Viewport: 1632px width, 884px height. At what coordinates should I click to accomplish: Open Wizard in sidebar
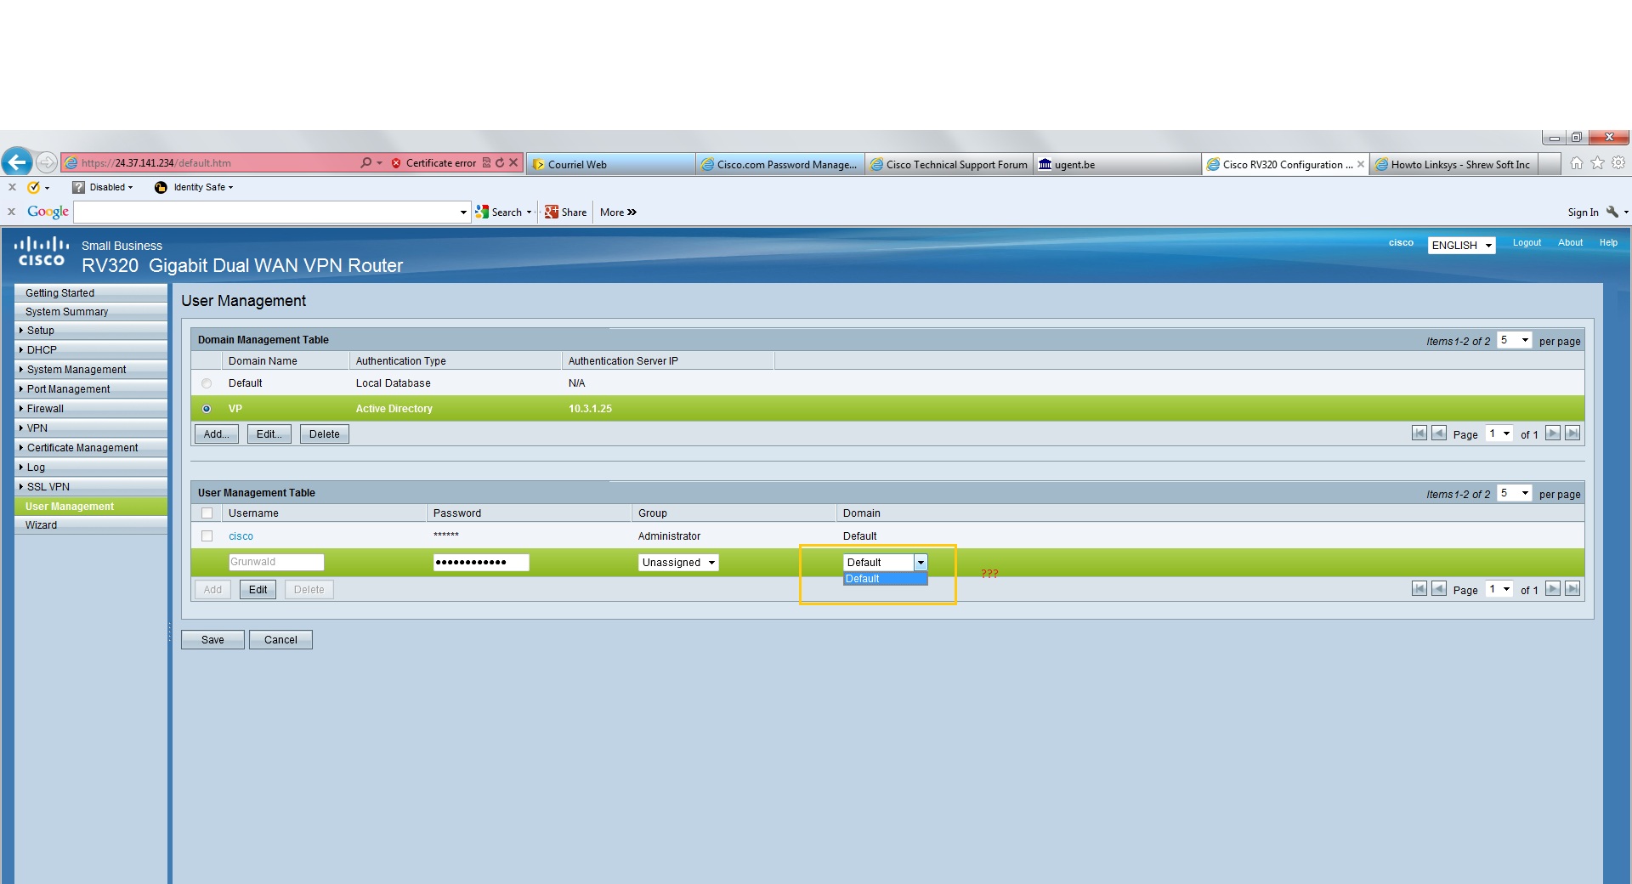[x=91, y=525]
